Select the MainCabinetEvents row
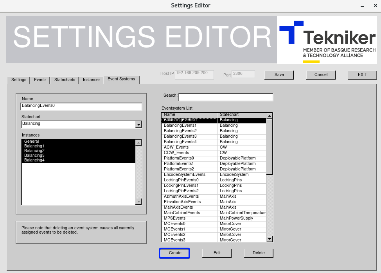Image resolution: width=381 pixels, height=273 pixels. [214, 213]
